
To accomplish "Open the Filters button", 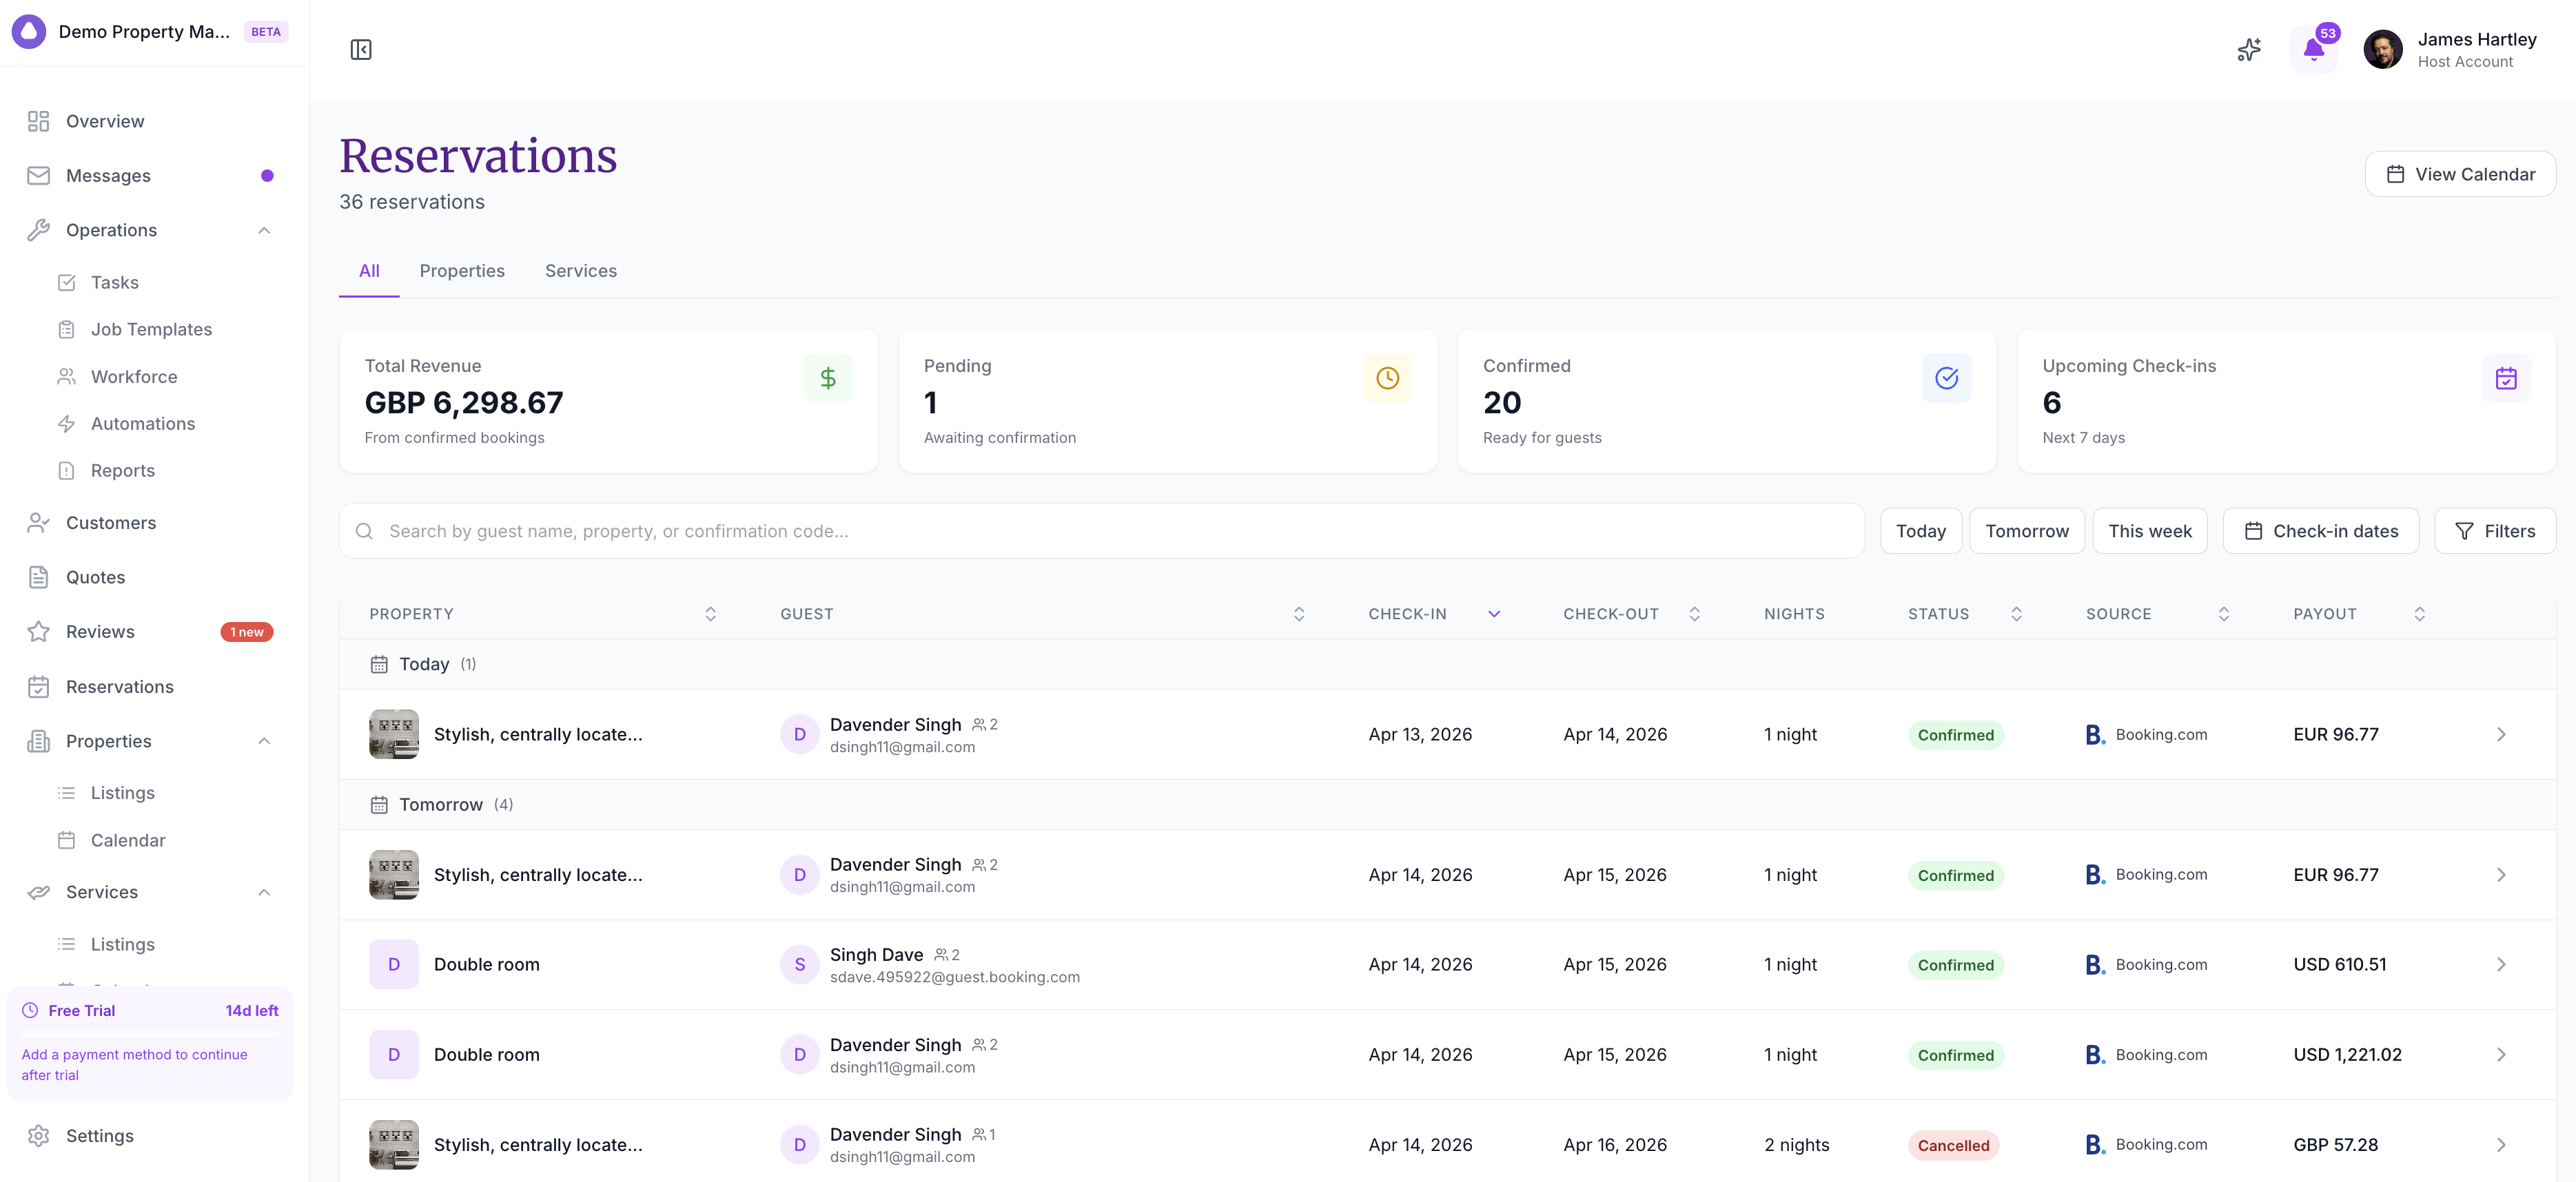I will (2495, 532).
